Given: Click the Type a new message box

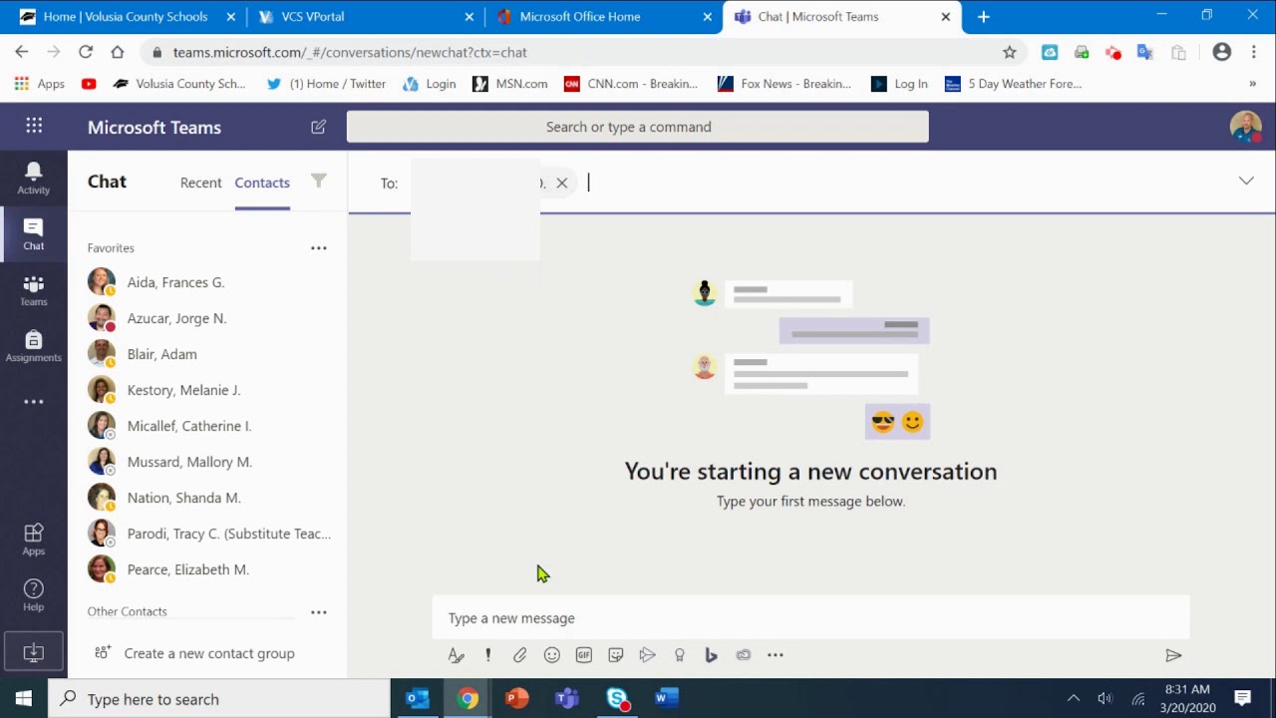Looking at the screenshot, I should point(810,618).
